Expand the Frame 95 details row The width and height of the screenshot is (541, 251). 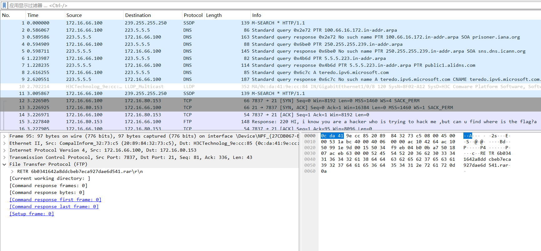(x=4, y=136)
